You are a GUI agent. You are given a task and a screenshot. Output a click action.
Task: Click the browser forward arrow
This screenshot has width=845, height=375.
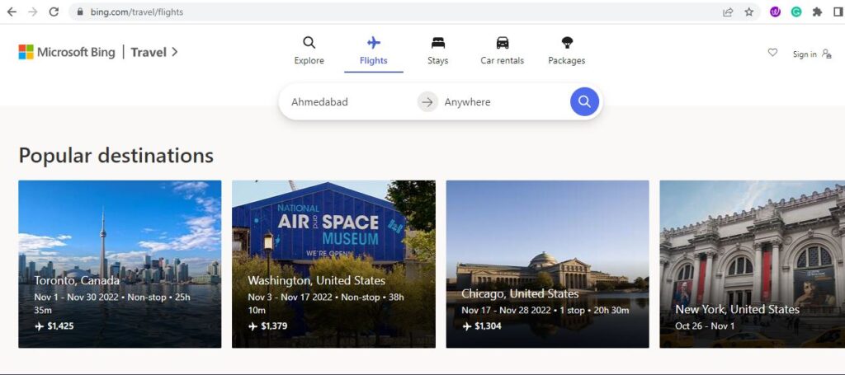pos(33,12)
